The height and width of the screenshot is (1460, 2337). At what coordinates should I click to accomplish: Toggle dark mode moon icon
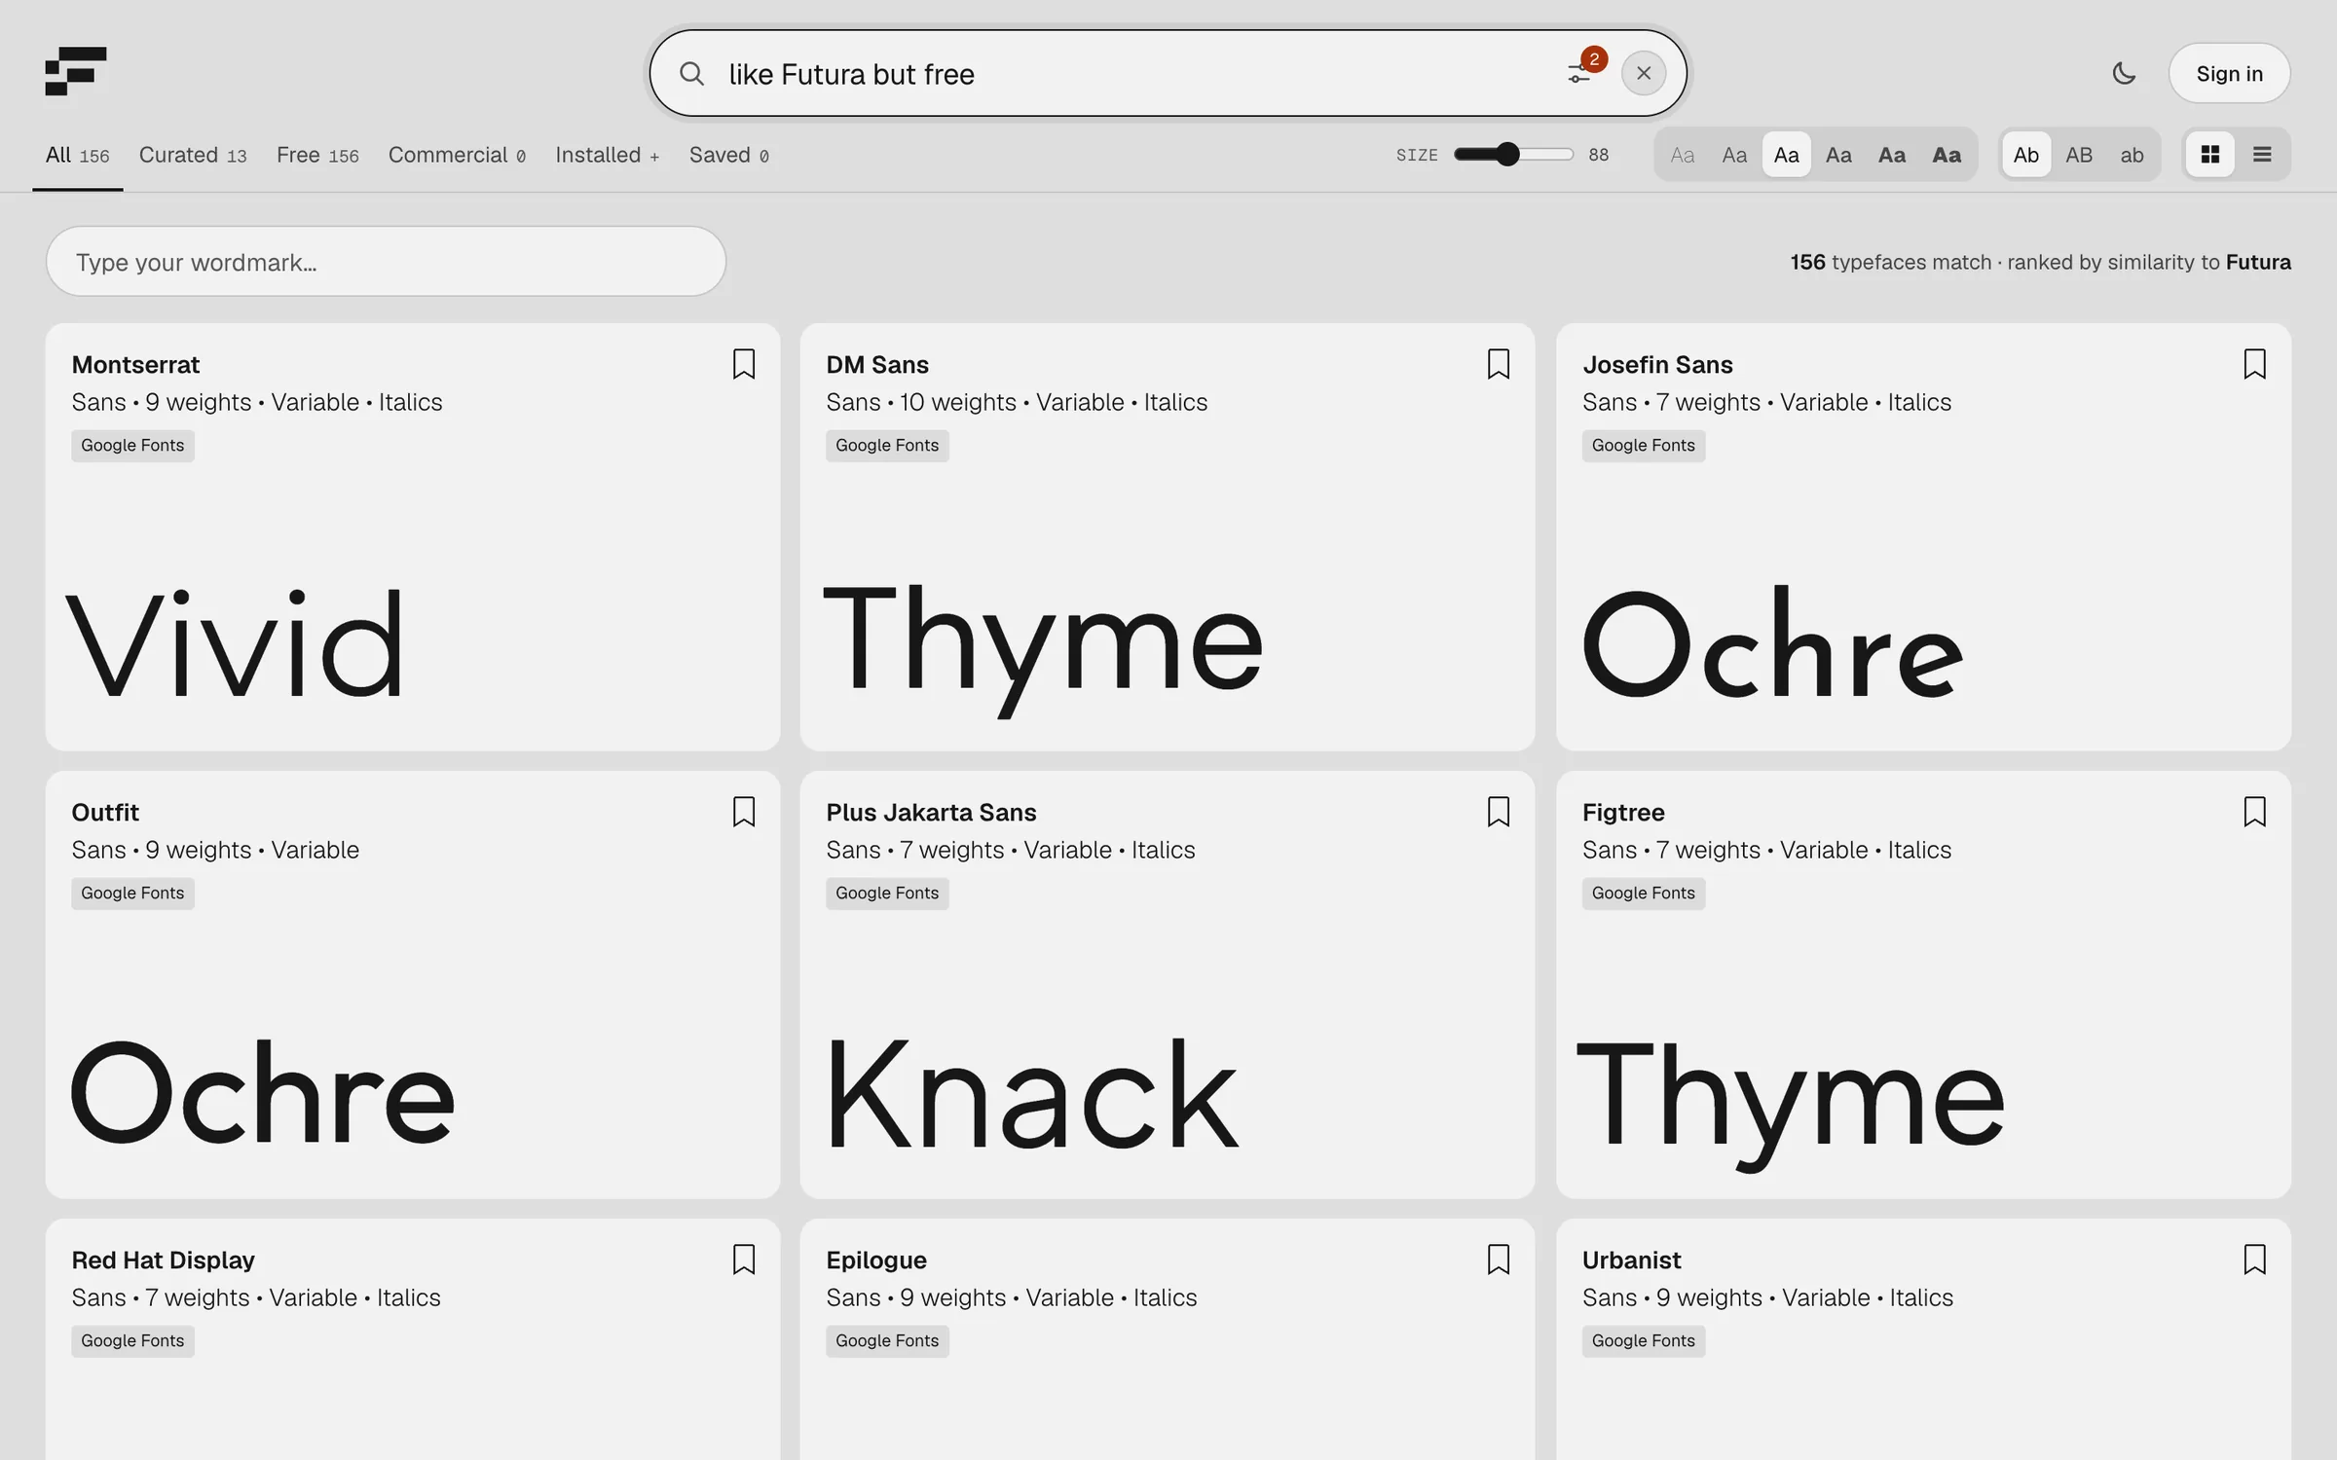2124,73
